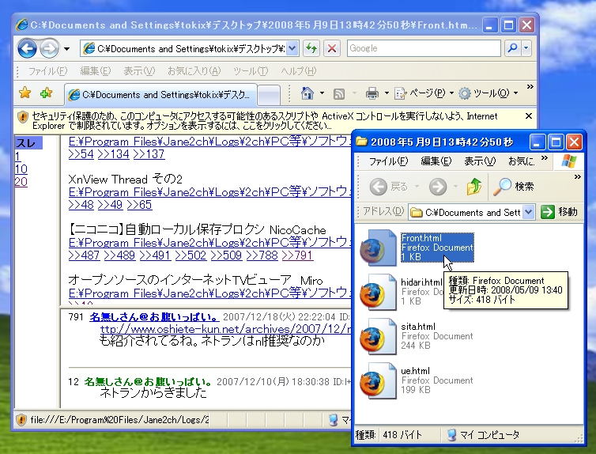Expand the Explorer address dropdown
Viewport: 596px width, 454px height.
pyautogui.click(x=528, y=212)
